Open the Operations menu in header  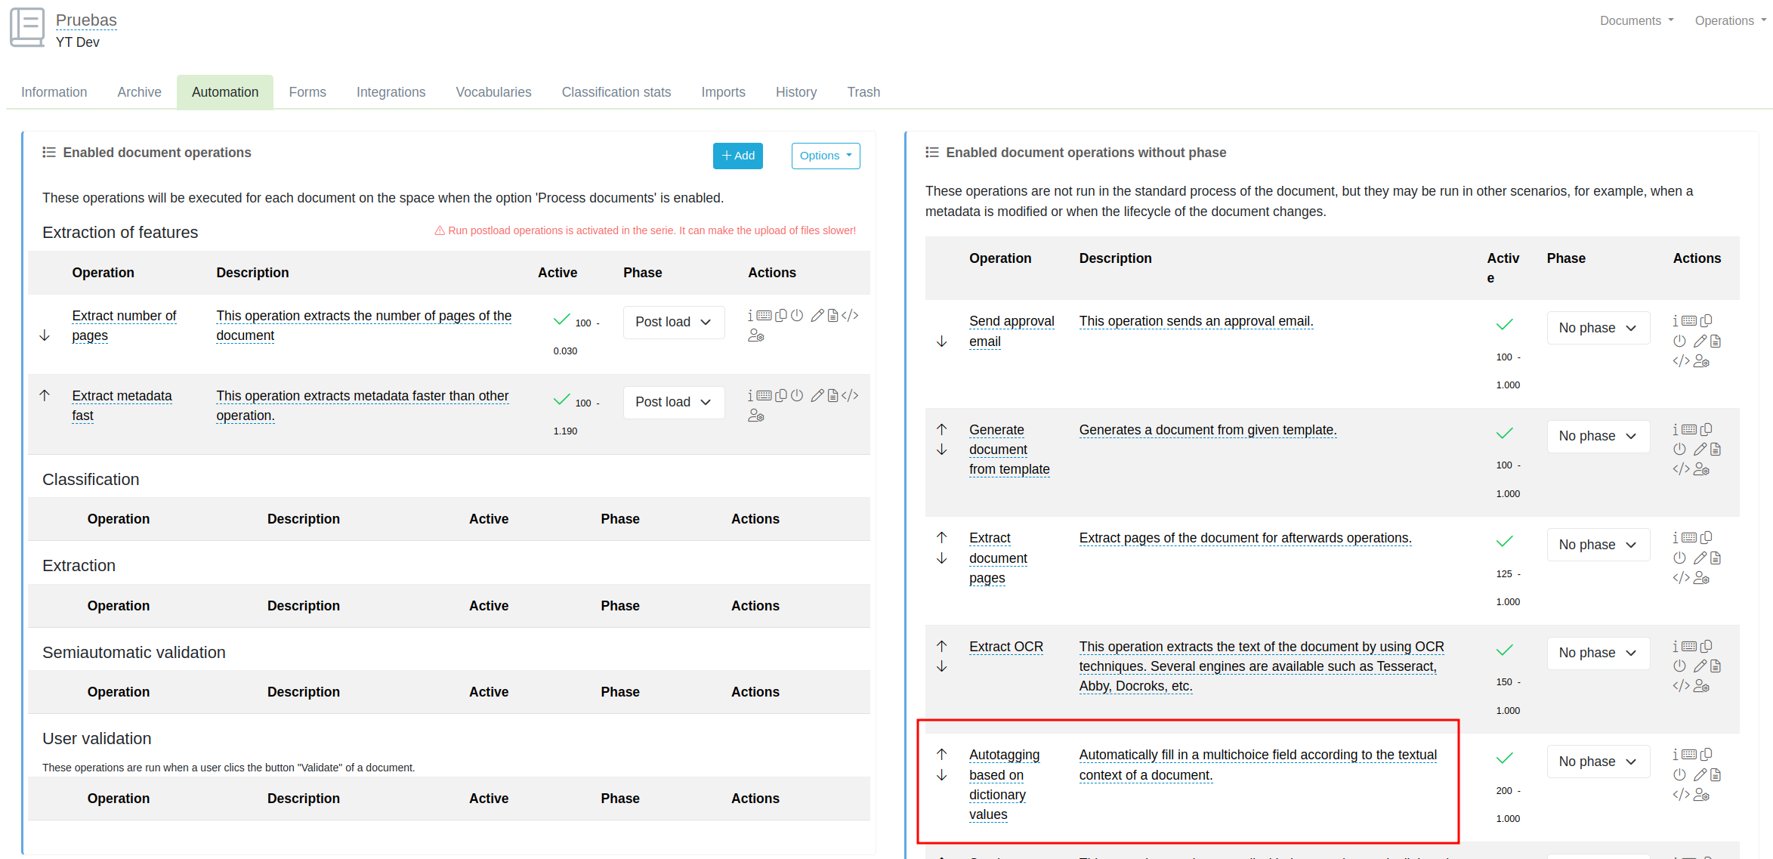pyautogui.click(x=1729, y=20)
